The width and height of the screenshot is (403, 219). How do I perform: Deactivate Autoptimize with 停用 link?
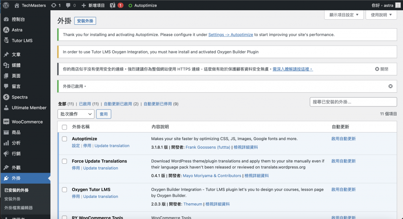[x=87, y=146]
